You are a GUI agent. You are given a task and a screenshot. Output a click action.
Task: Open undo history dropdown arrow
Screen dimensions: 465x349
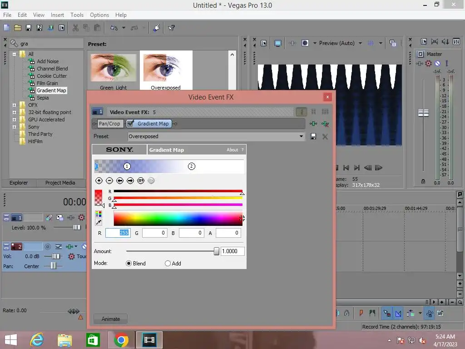point(124,28)
